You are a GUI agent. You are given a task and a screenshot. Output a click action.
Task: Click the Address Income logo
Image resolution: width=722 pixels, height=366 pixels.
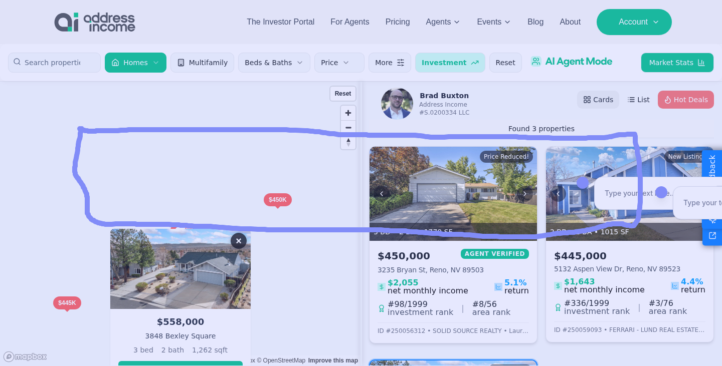(94, 22)
